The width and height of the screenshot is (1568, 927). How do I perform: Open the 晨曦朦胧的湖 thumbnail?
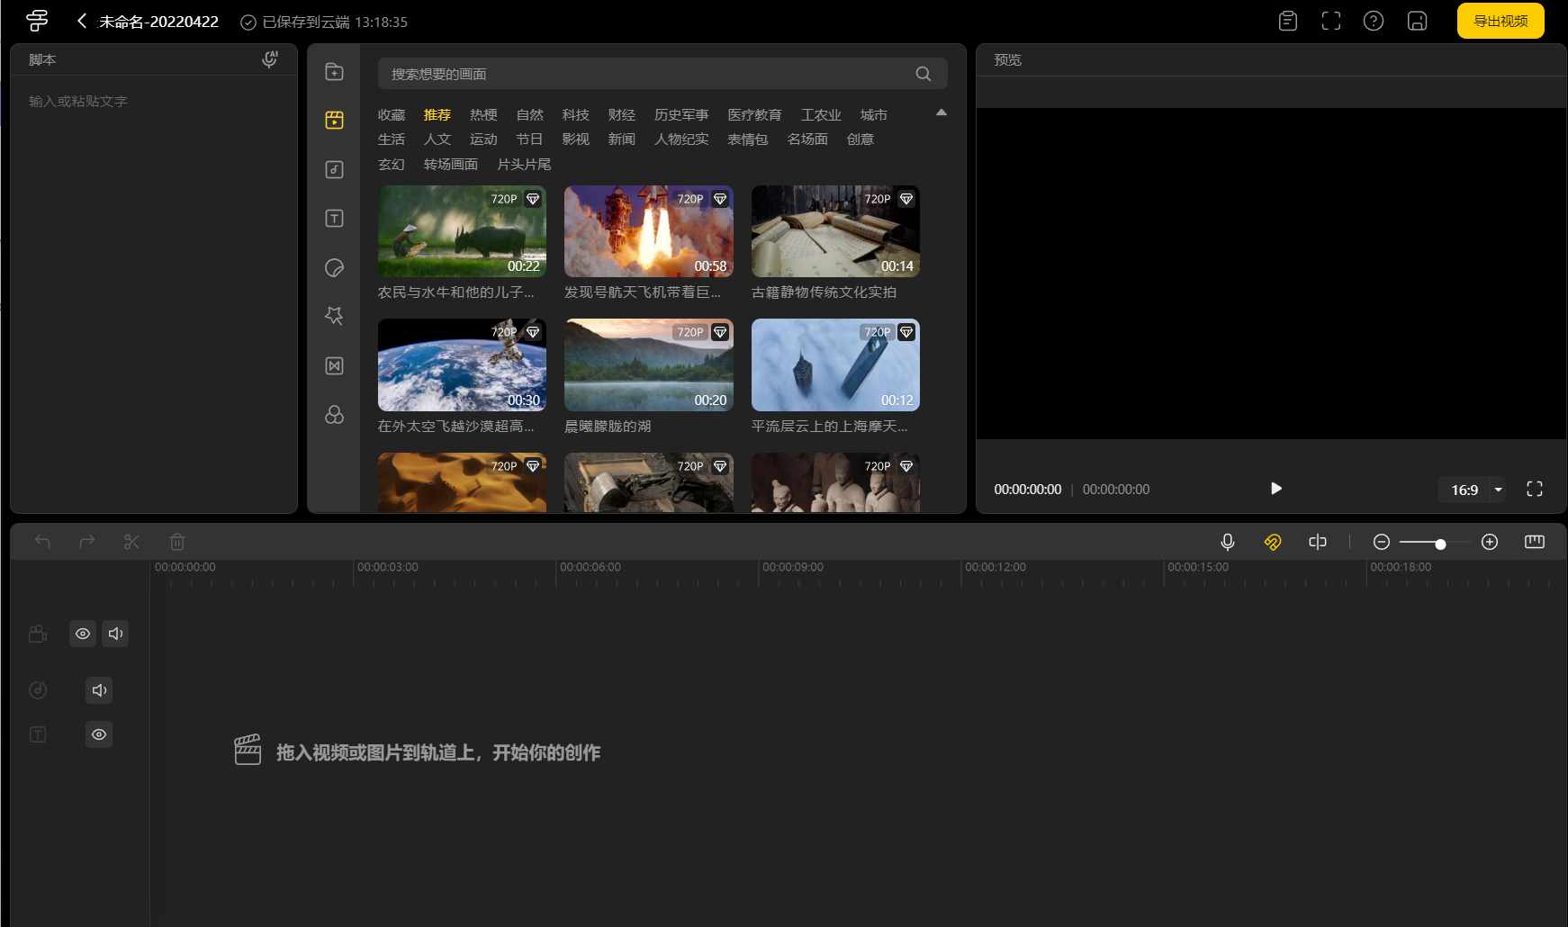[x=649, y=364]
